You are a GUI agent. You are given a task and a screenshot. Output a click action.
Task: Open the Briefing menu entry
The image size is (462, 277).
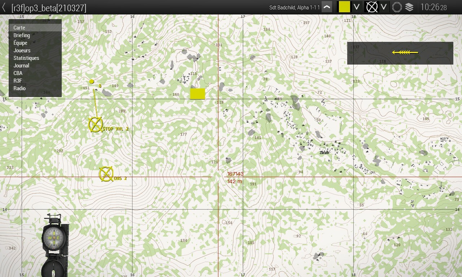35,35
